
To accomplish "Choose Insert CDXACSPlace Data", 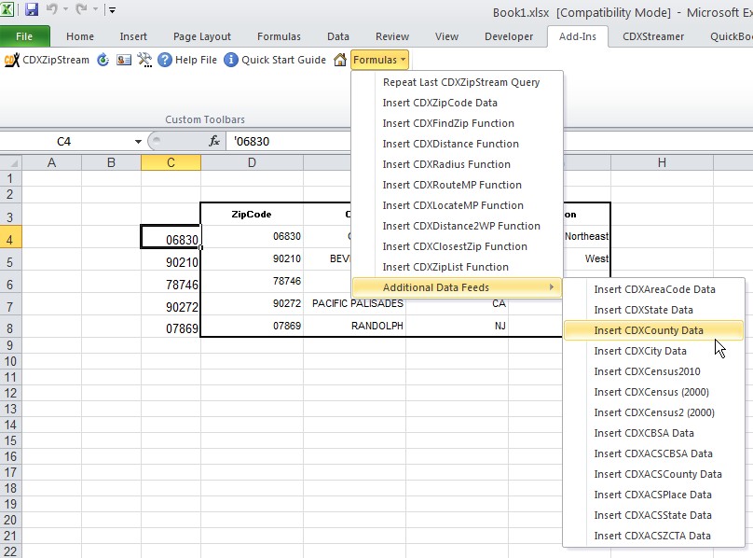I will point(653,495).
